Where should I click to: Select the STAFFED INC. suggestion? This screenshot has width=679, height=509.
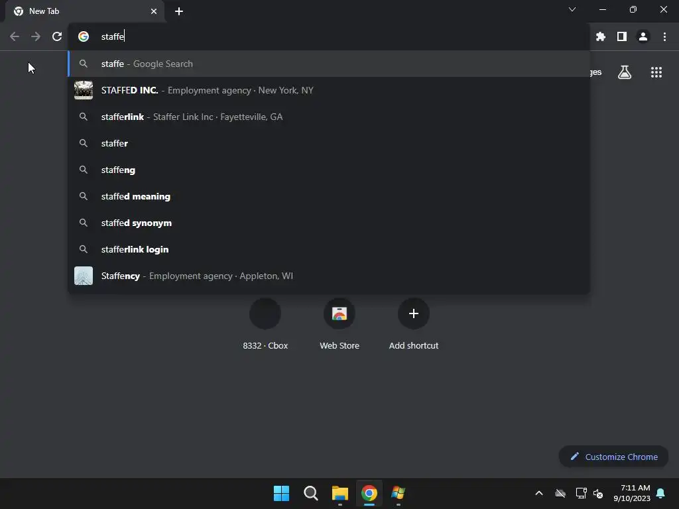(329, 90)
